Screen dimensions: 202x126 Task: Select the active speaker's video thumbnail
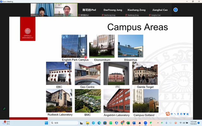[66, 10]
